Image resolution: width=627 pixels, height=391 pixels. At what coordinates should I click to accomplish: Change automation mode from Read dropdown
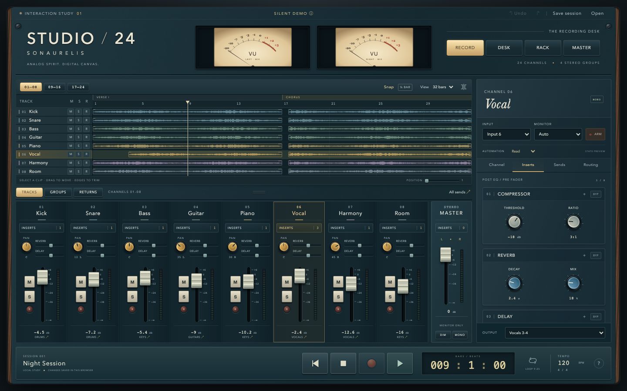click(x=523, y=151)
